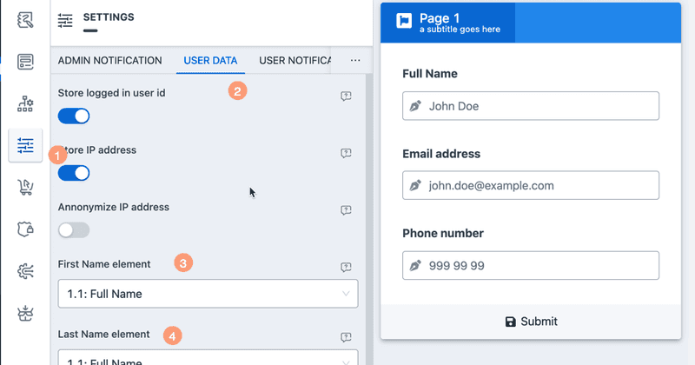Click the pen icon in Phone number field

pyautogui.click(x=415, y=266)
